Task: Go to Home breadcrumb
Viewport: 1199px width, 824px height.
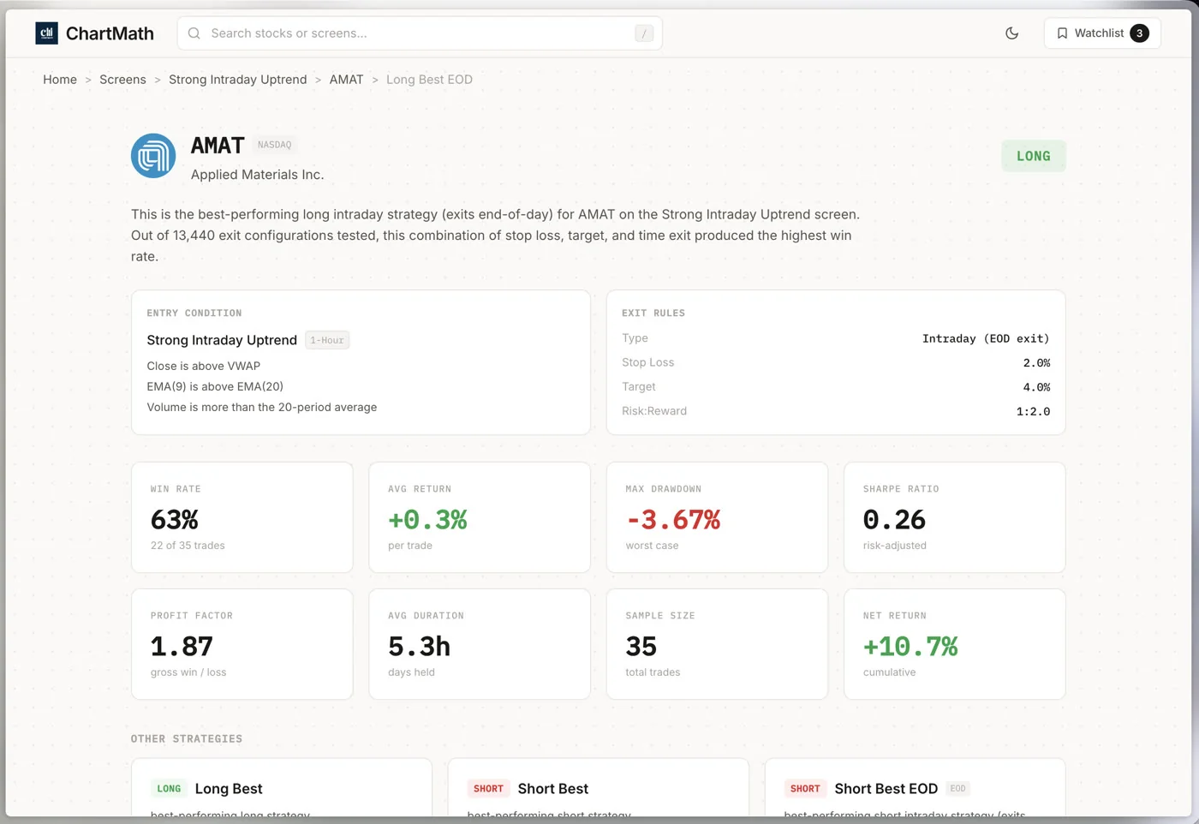Action: [60, 80]
